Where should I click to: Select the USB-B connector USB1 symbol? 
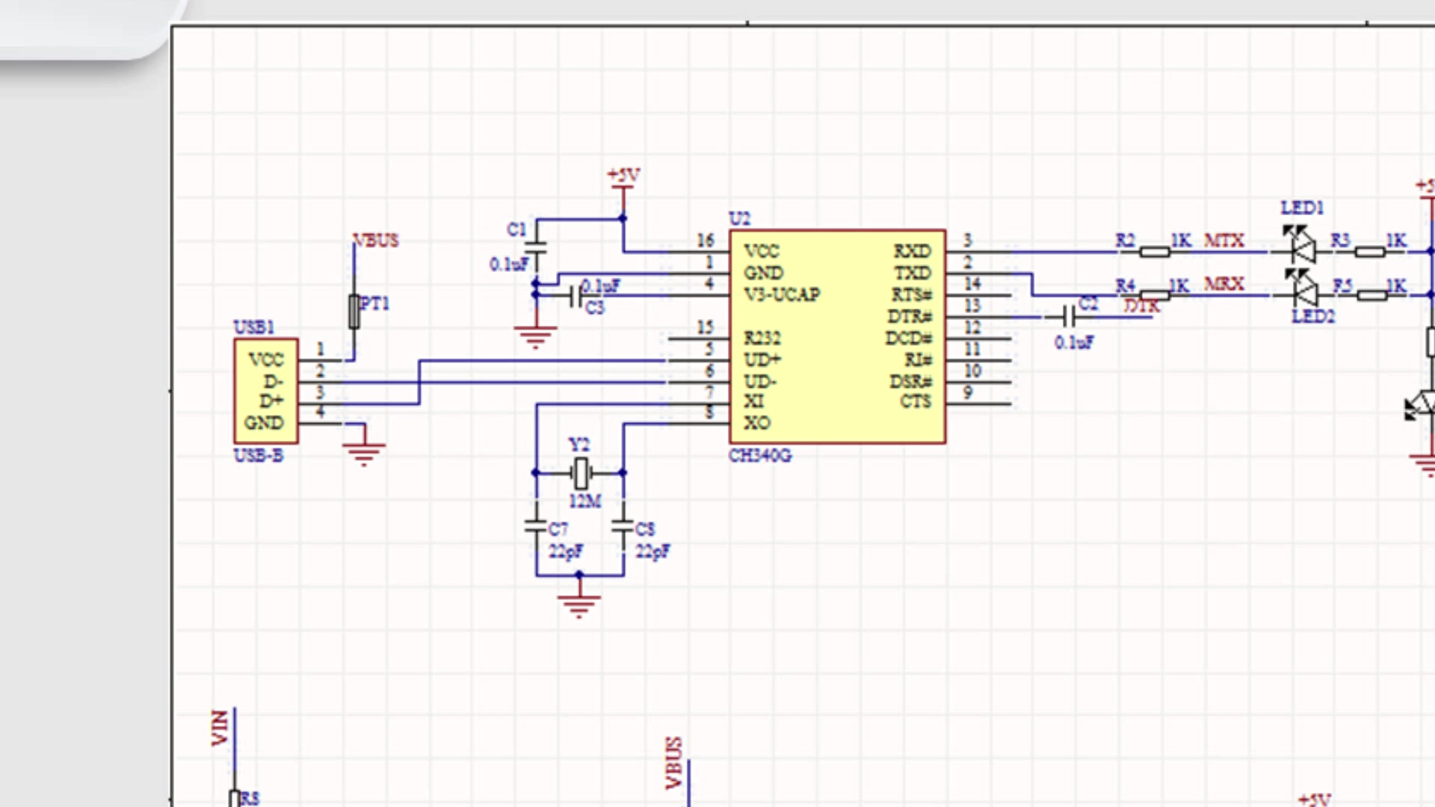pos(266,391)
